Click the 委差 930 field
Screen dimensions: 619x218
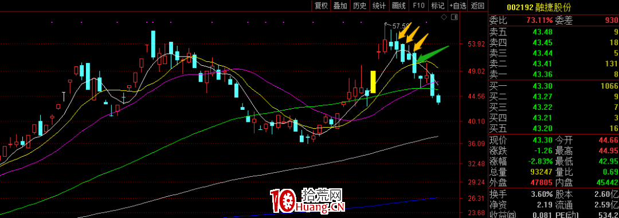[x=586, y=21]
